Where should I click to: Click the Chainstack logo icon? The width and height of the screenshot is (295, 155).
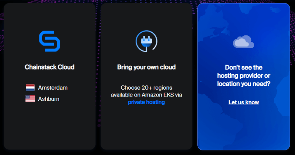click(50, 41)
